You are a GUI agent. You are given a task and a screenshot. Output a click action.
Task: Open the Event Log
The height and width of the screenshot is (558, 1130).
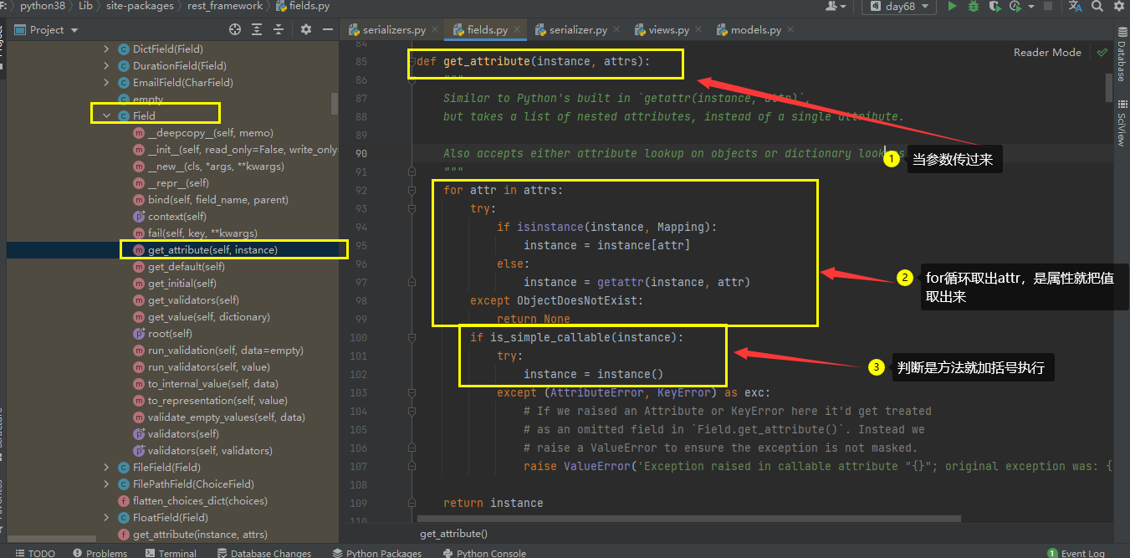pos(1076,553)
